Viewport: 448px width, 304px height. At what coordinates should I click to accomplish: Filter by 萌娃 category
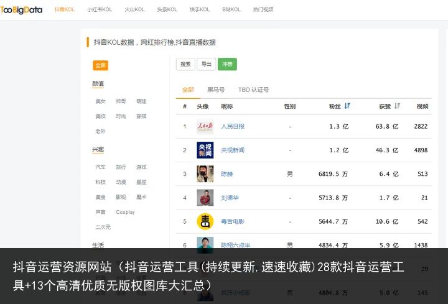pos(141,101)
